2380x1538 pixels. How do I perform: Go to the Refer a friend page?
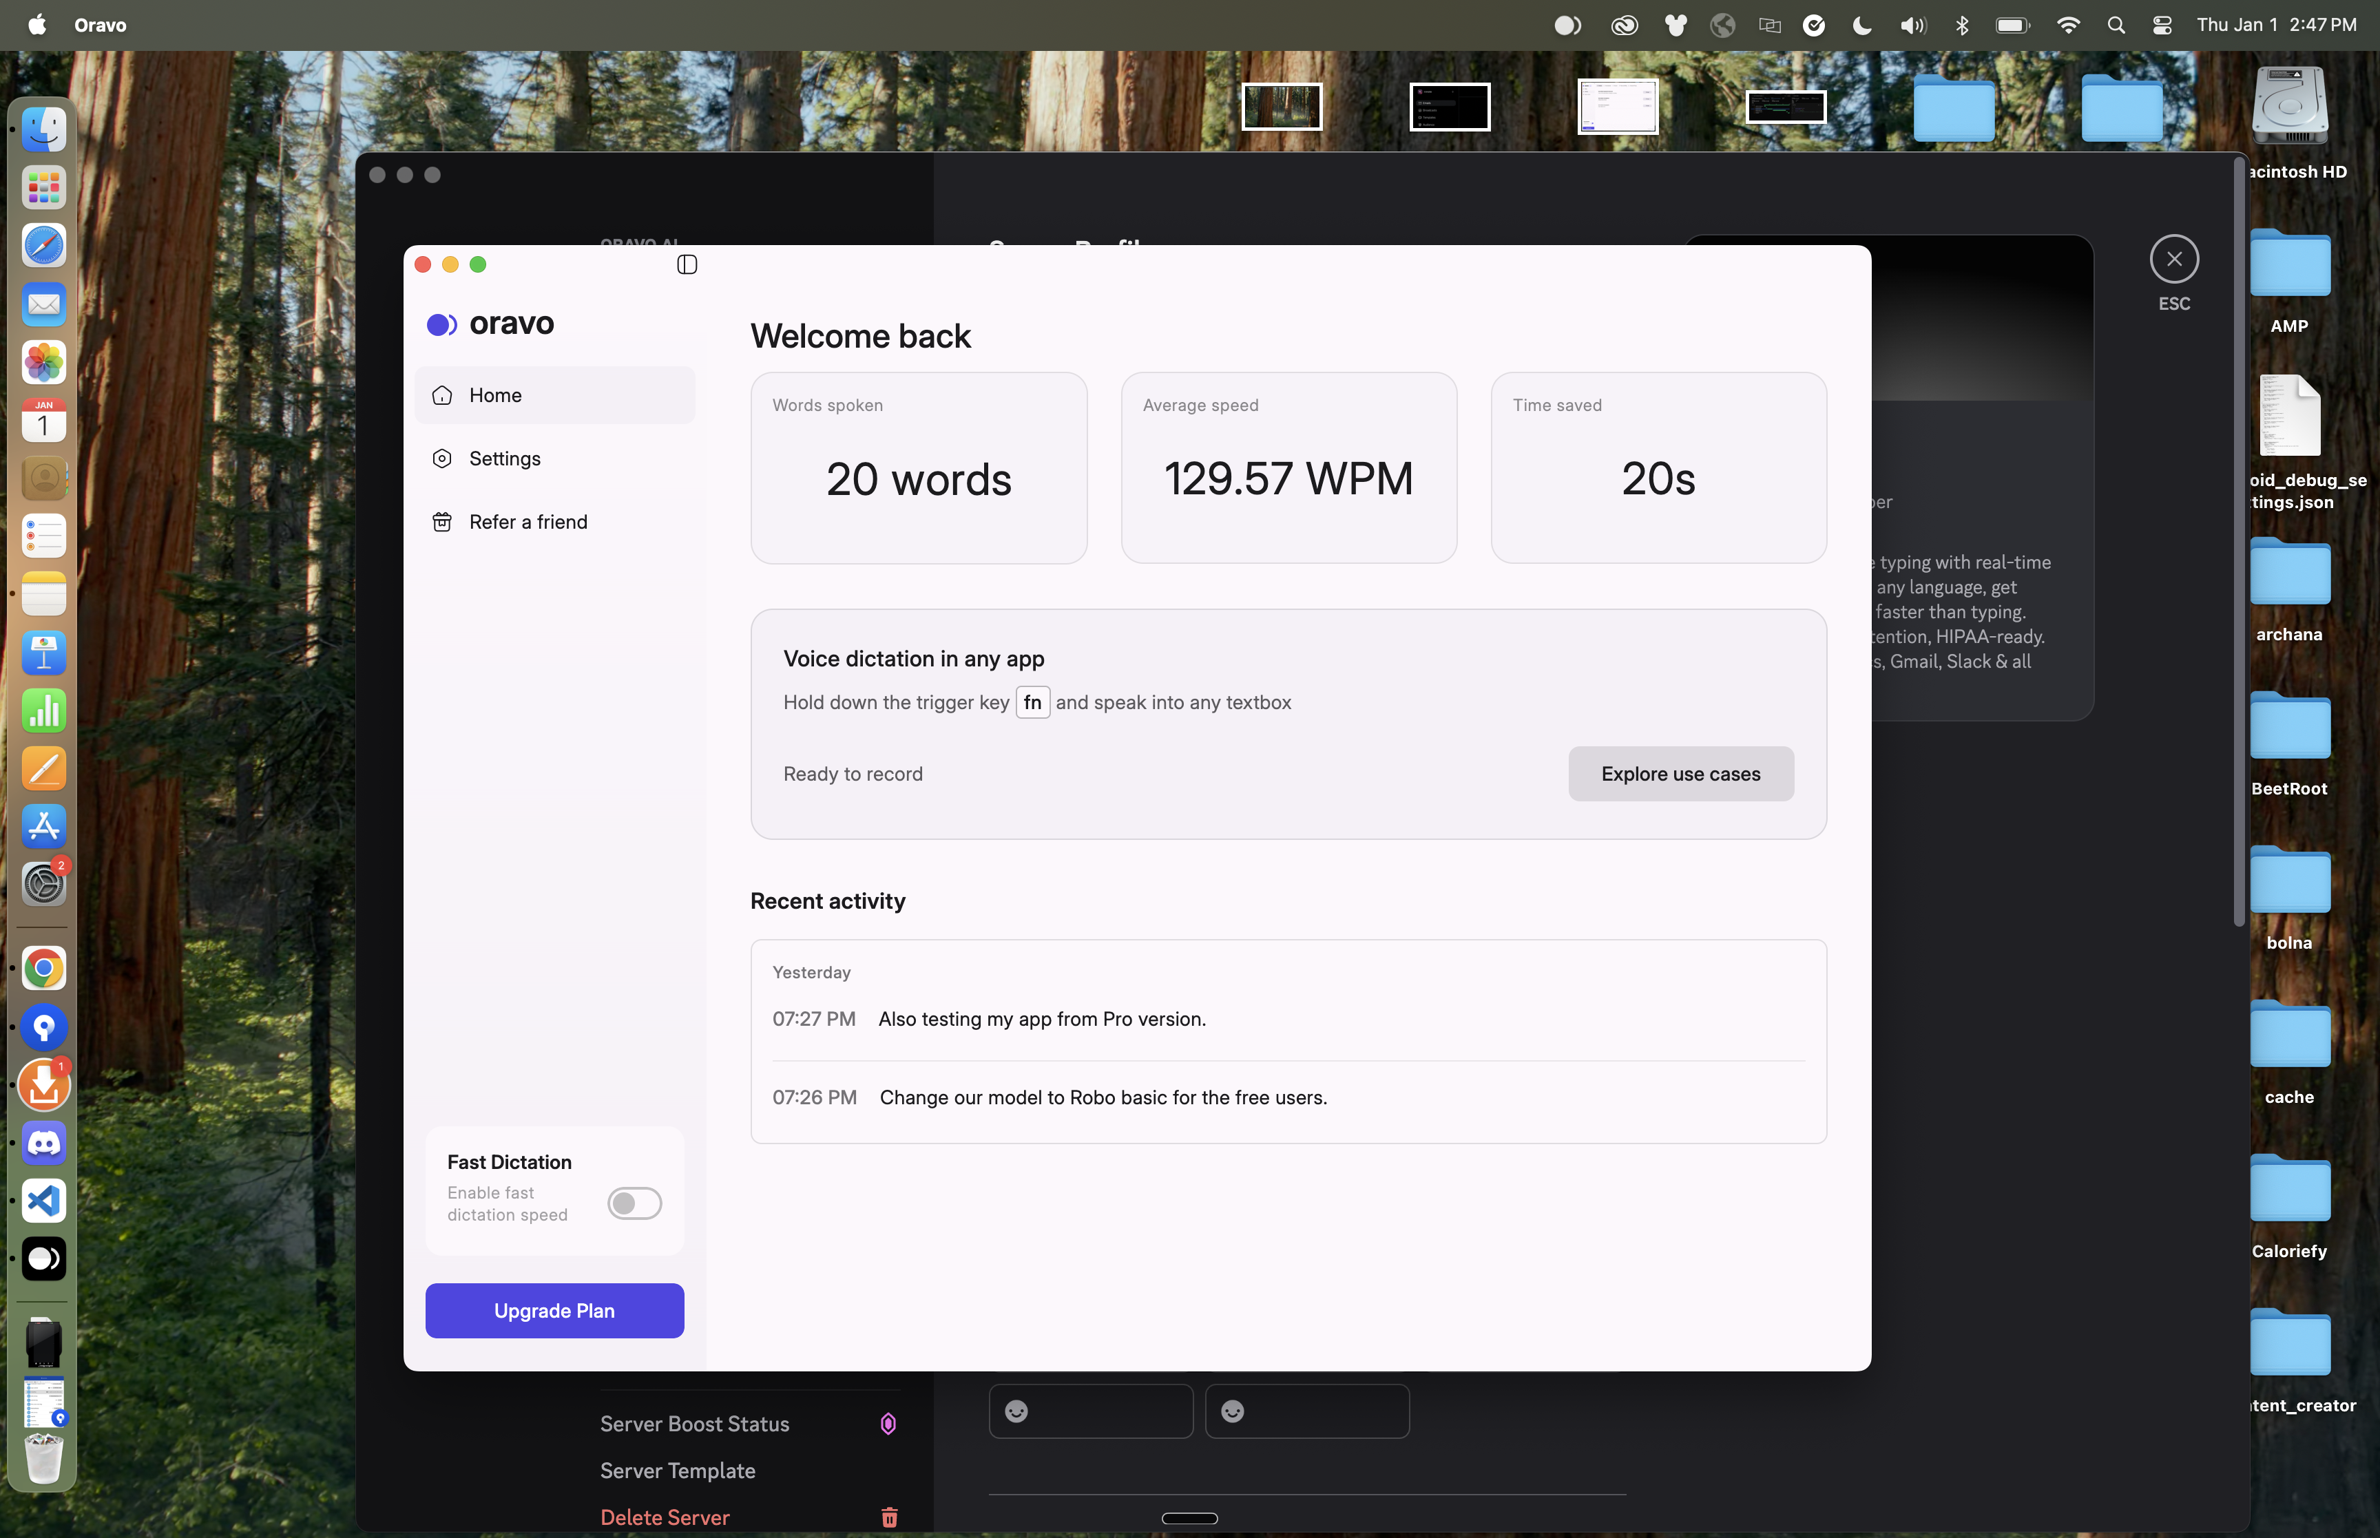(528, 523)
